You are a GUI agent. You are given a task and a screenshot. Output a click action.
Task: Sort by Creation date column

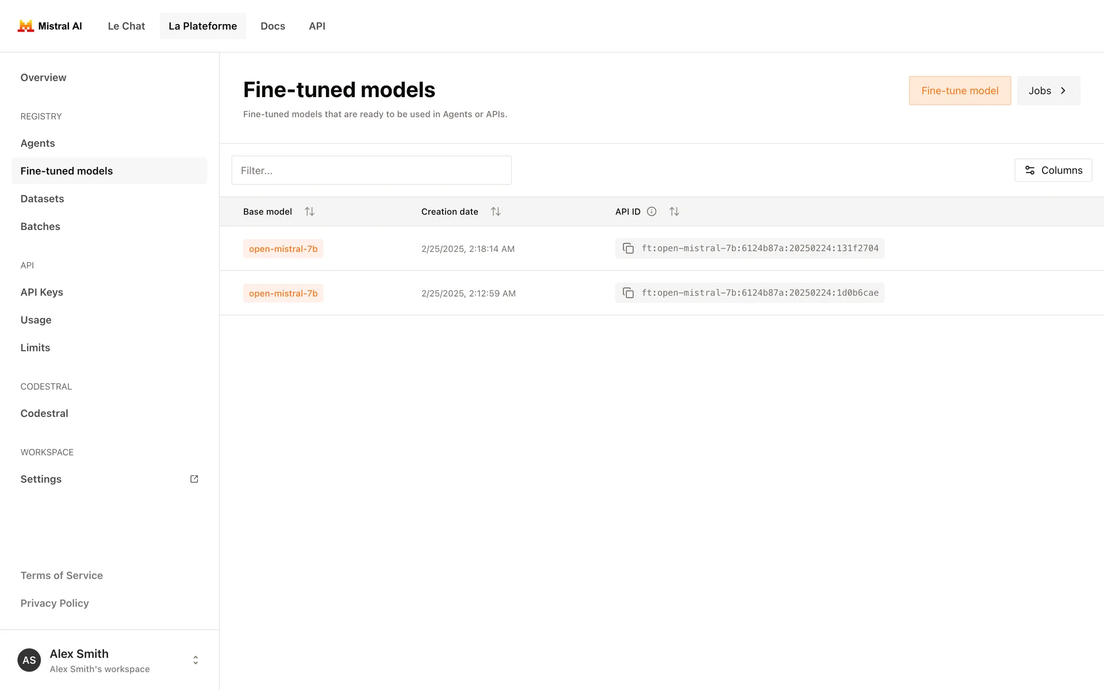click(x=496, y=212)
